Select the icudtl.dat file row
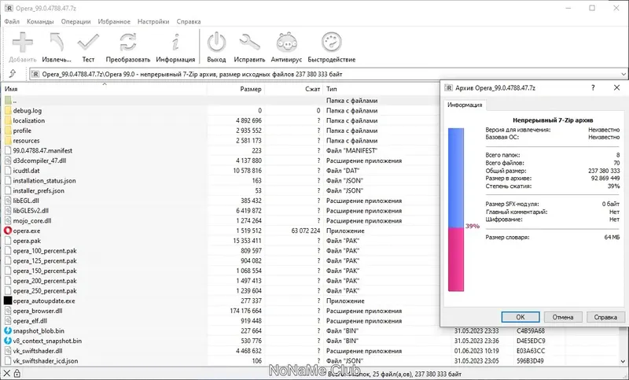Viewport: 629px width, 380px height. [x=26, y=171]
